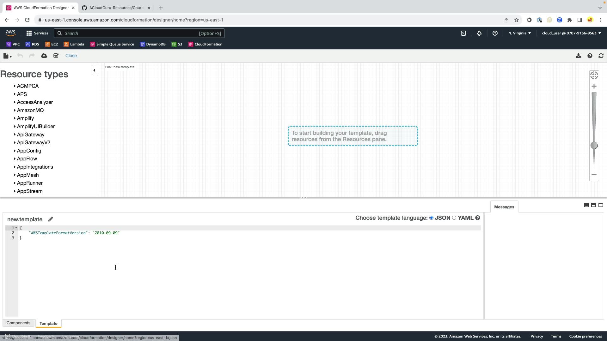This screenshot has height=341, width=607.
Task: Click the Validate template checkmark icon
Action: (56, 56)
